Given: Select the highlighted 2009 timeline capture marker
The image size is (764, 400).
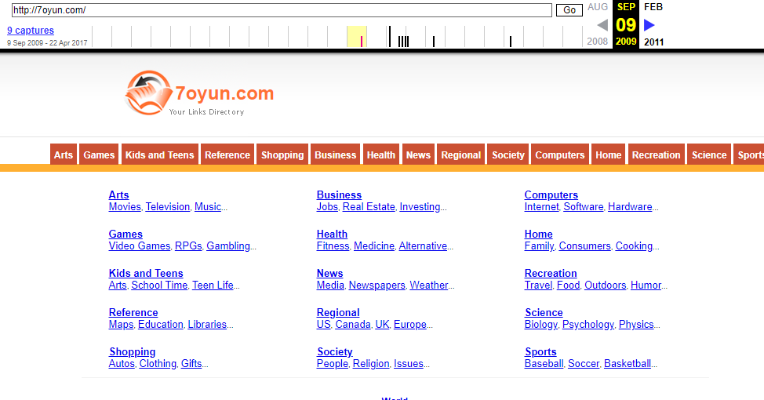Looking at the screenshot, I should (x=361, y=41).
